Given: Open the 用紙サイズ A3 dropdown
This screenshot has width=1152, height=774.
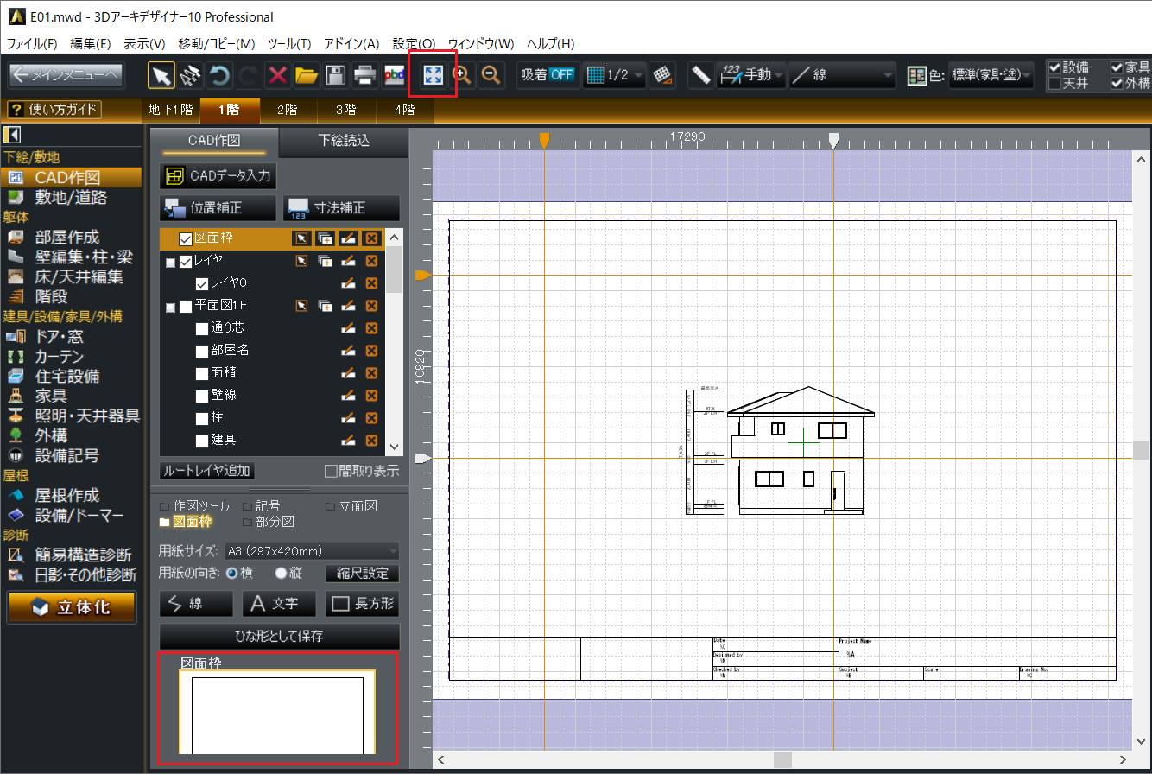Looking at the screenshot, I should pyautogui.click(x=312, y=551).
